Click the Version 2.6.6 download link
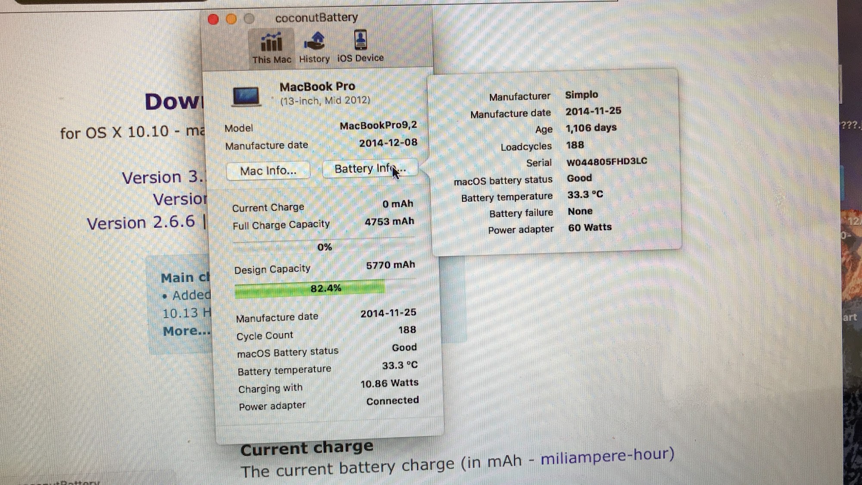The height and width of the screenshot is (485, 862). click(141, 222)
